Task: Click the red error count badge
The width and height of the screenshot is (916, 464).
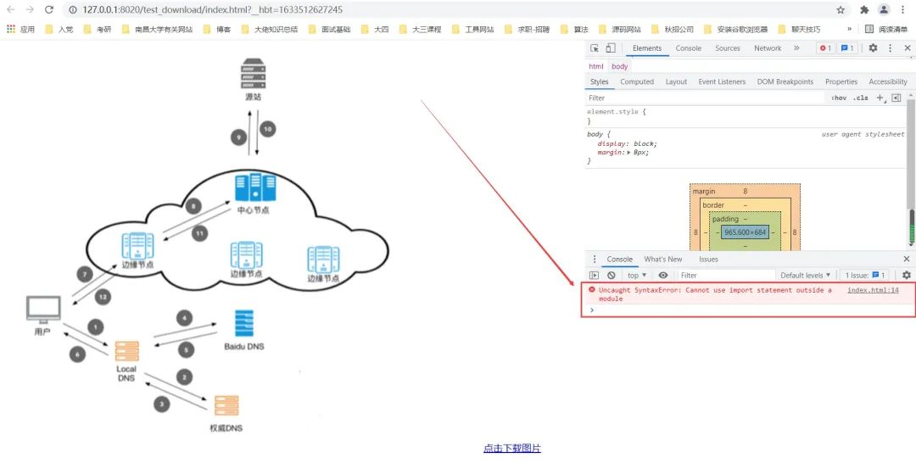Action: pos(825,48)
